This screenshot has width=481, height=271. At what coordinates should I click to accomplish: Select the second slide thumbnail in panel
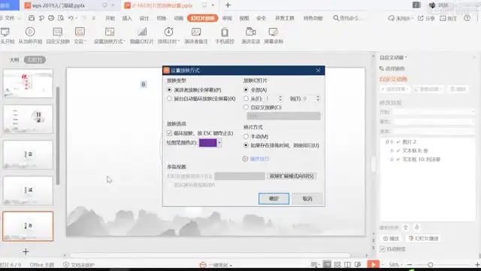(x=28, y=119)
